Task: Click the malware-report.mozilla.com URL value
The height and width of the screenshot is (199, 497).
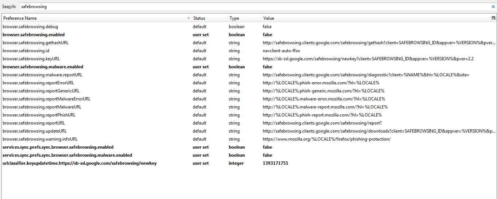Action: click(325, 107)
